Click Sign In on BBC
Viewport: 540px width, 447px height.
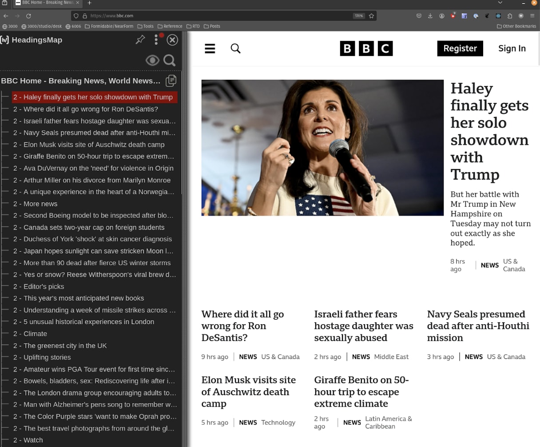point(512,48)
